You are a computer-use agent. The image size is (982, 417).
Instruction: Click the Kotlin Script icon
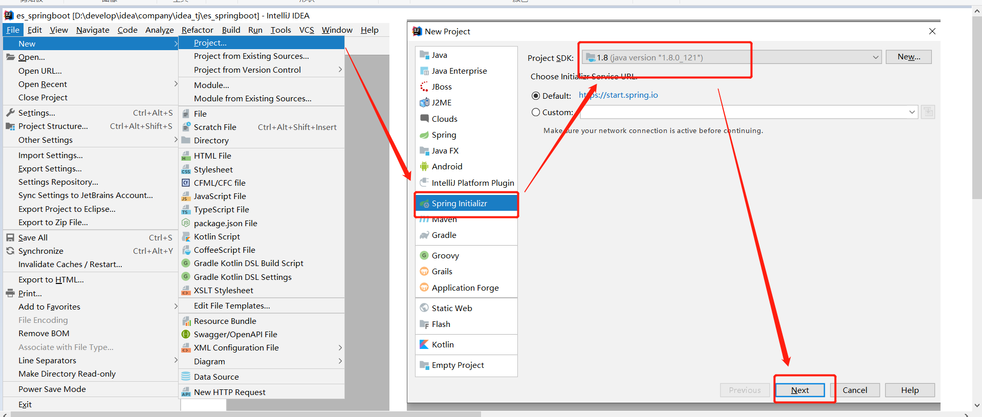186,236
